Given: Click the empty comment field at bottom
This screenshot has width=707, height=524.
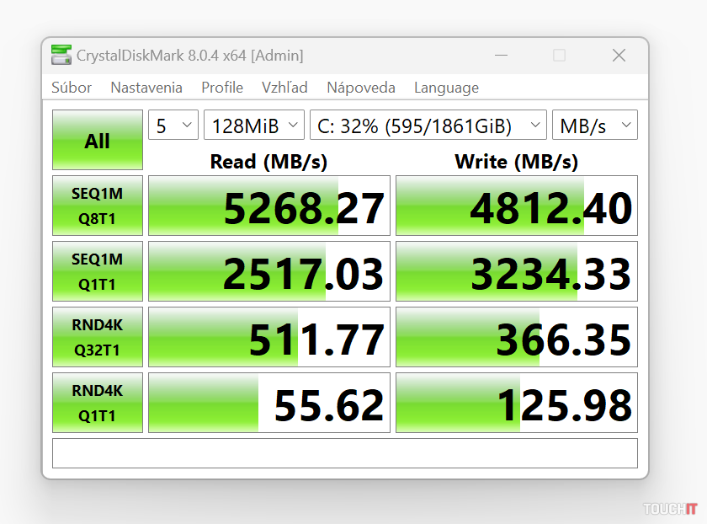Looking at the screenshot, I should point(344,453).
